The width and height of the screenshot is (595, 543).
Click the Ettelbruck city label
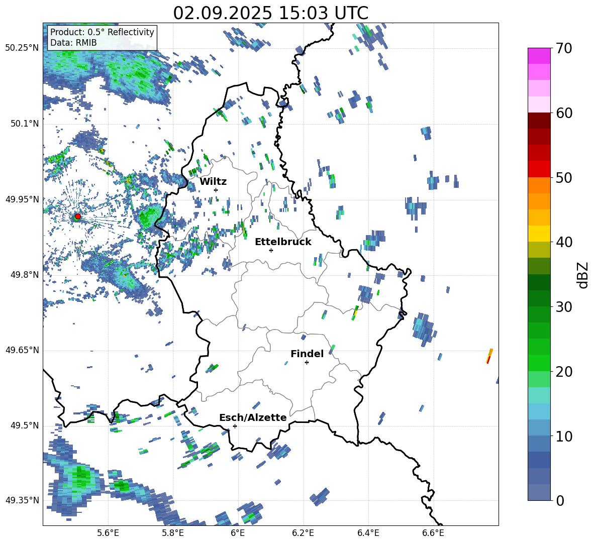[x=283, y=242]
